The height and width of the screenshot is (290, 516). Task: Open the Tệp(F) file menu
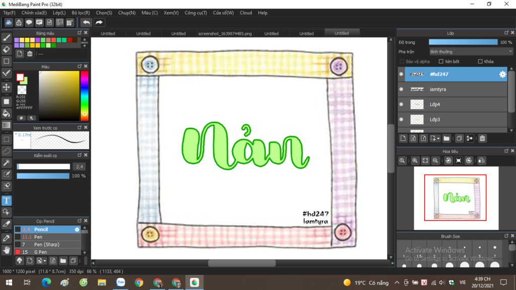click(x=9, y=13)
